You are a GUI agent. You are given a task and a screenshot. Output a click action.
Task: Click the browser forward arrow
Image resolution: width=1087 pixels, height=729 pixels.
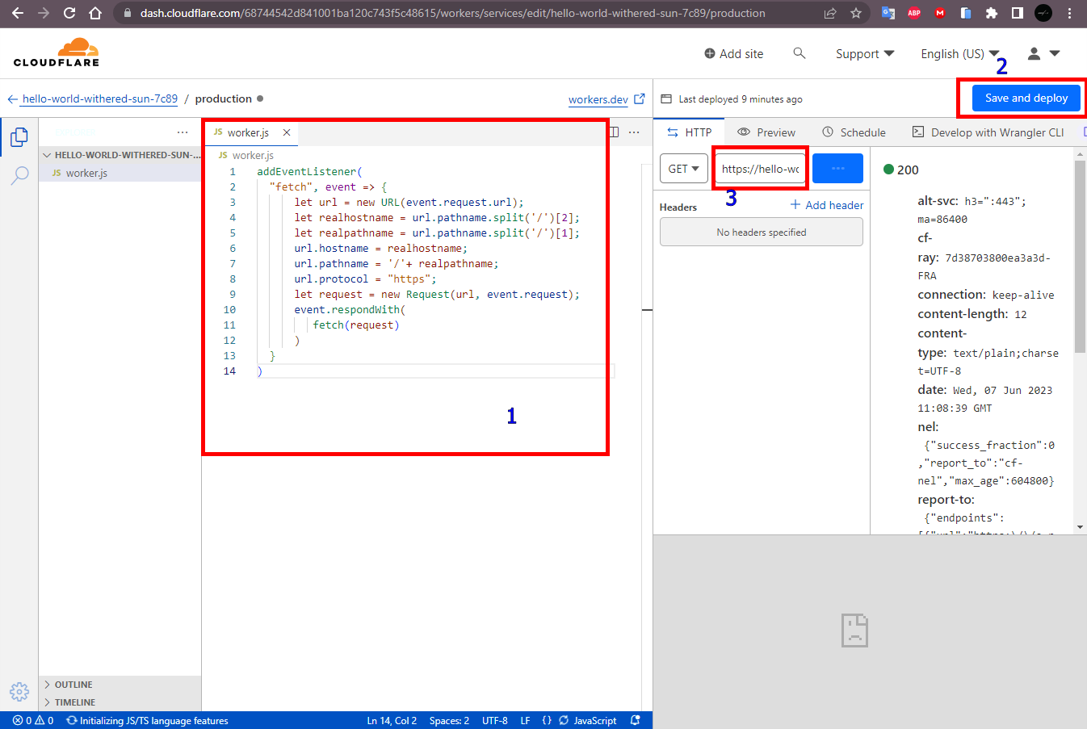coord(44,13)
